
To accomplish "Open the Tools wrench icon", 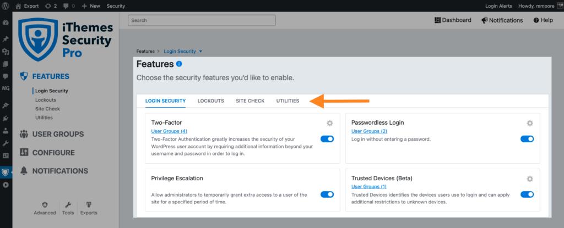I will [x=68, y=205].
